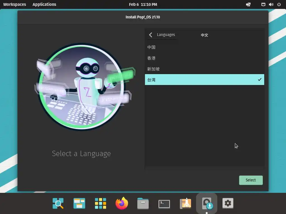
Task: Open the Files folder dock icon
Action: [143, 203]
